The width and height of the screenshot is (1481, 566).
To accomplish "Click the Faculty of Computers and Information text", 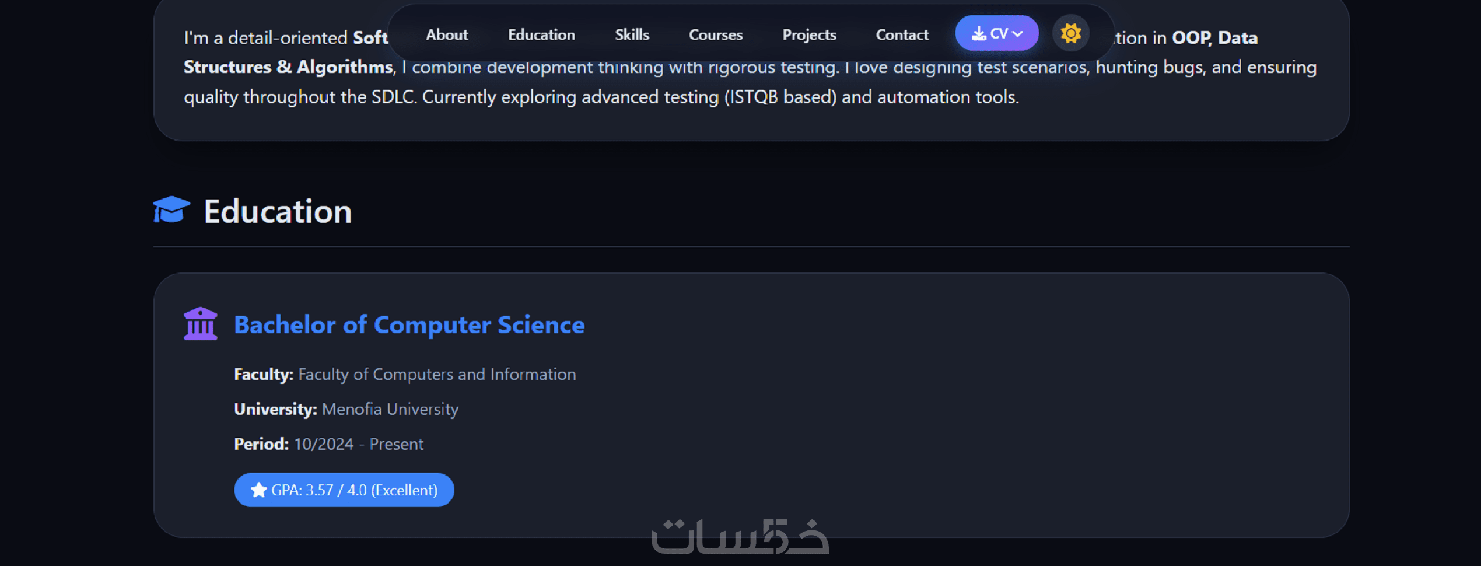I will point(436,374).
